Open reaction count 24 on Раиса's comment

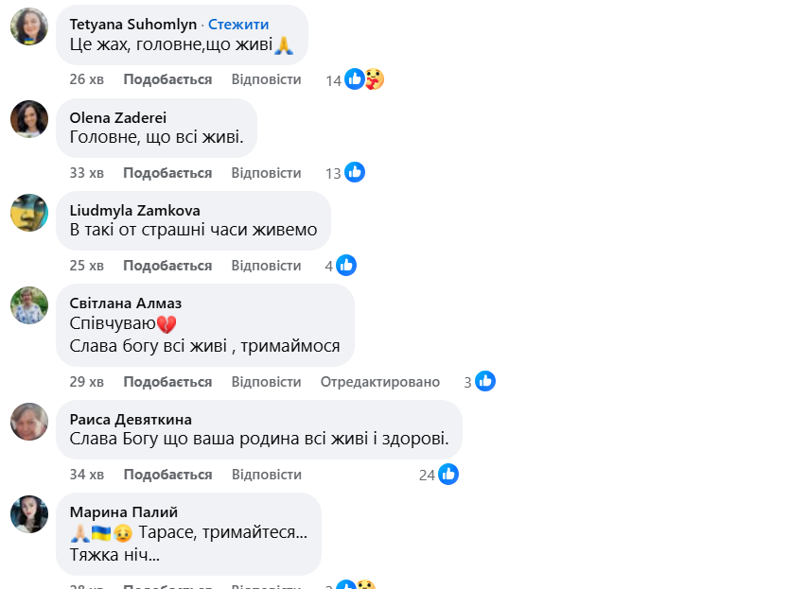[427, 475]
